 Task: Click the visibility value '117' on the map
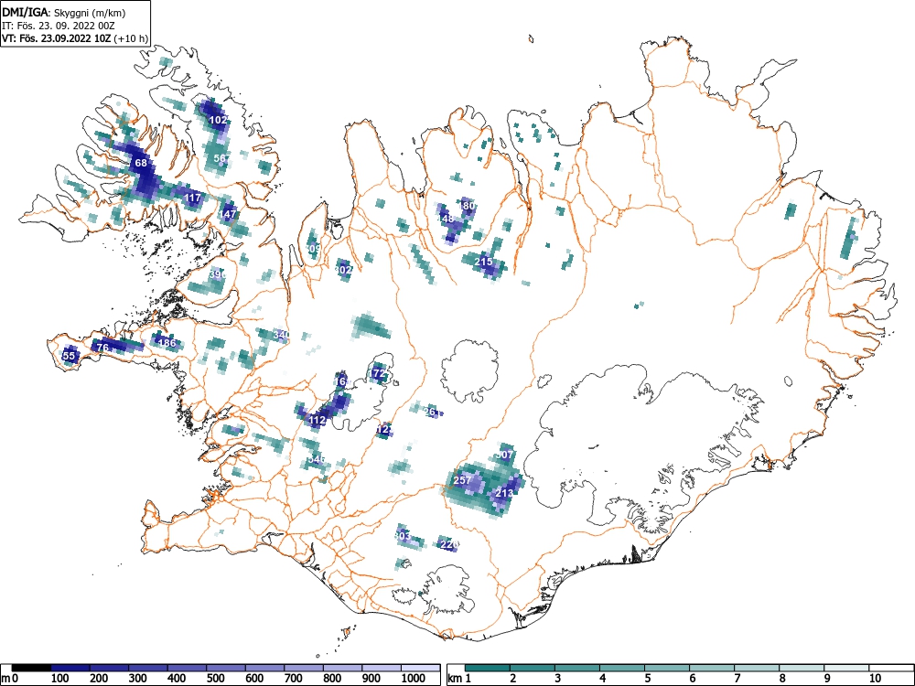click(192, 198)
